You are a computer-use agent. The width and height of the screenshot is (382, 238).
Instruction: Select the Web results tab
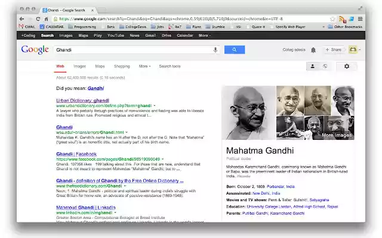click(60, 66)
